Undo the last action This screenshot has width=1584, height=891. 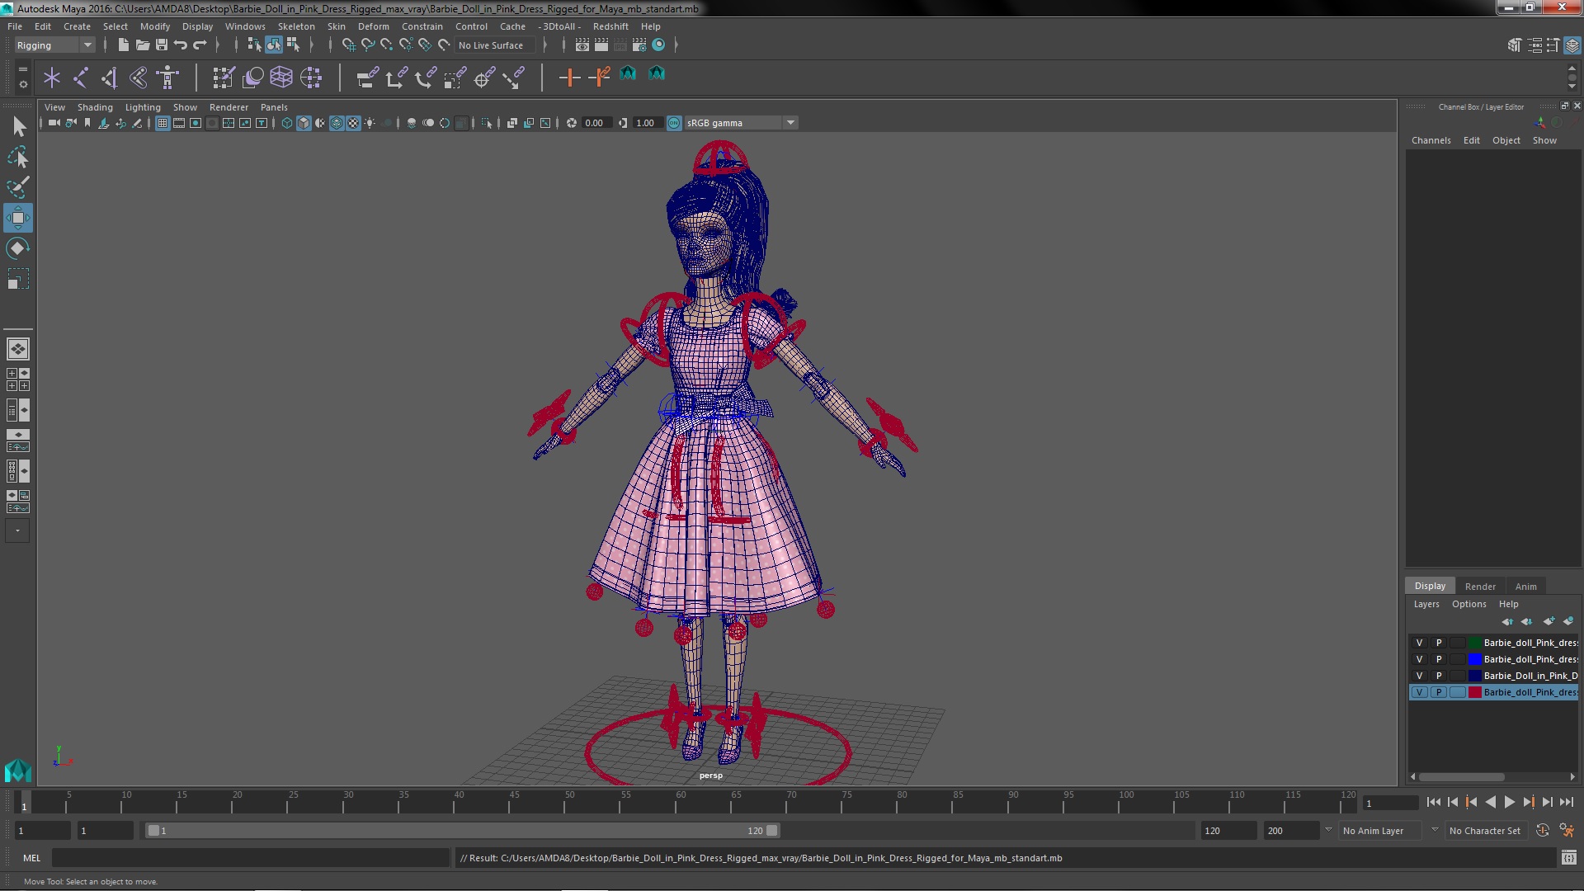pyautogui.click(x=181, y=45)
